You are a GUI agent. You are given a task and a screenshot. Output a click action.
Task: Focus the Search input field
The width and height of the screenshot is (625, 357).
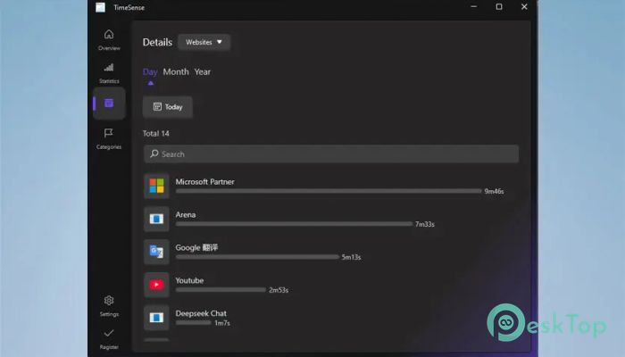point(331,154)
